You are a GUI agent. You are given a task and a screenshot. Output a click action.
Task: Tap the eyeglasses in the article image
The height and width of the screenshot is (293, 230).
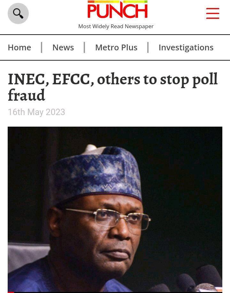click(108, 219)
